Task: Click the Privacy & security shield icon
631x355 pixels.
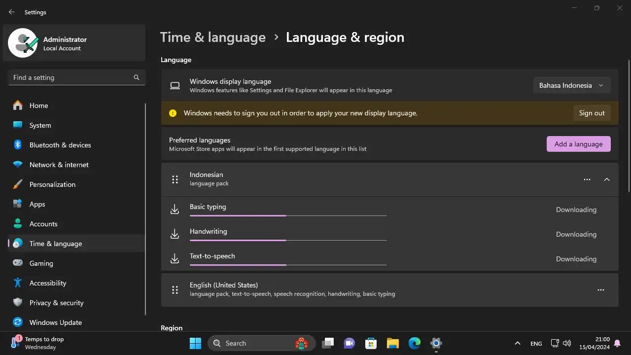Action: (18, 303)
